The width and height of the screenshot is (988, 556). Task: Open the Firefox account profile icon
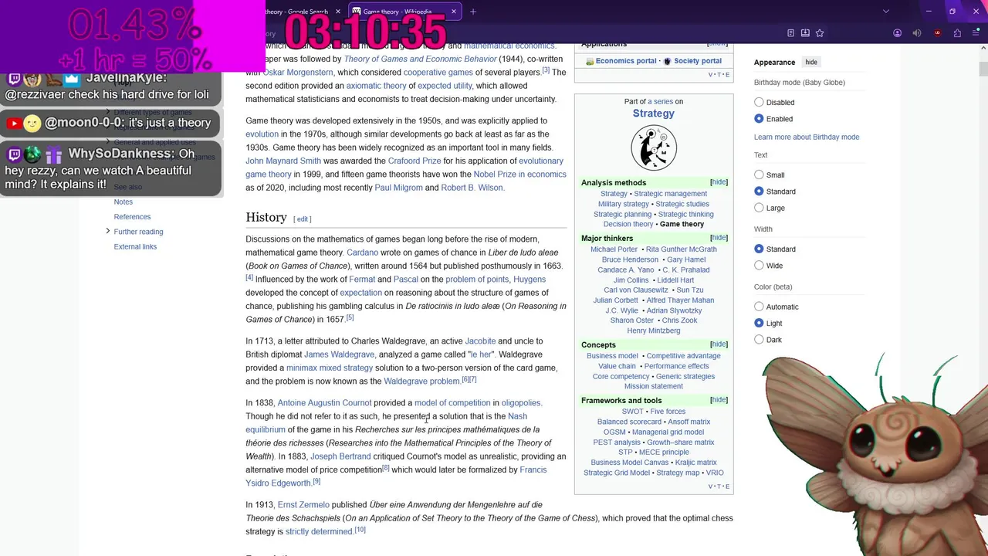(897, 33)
